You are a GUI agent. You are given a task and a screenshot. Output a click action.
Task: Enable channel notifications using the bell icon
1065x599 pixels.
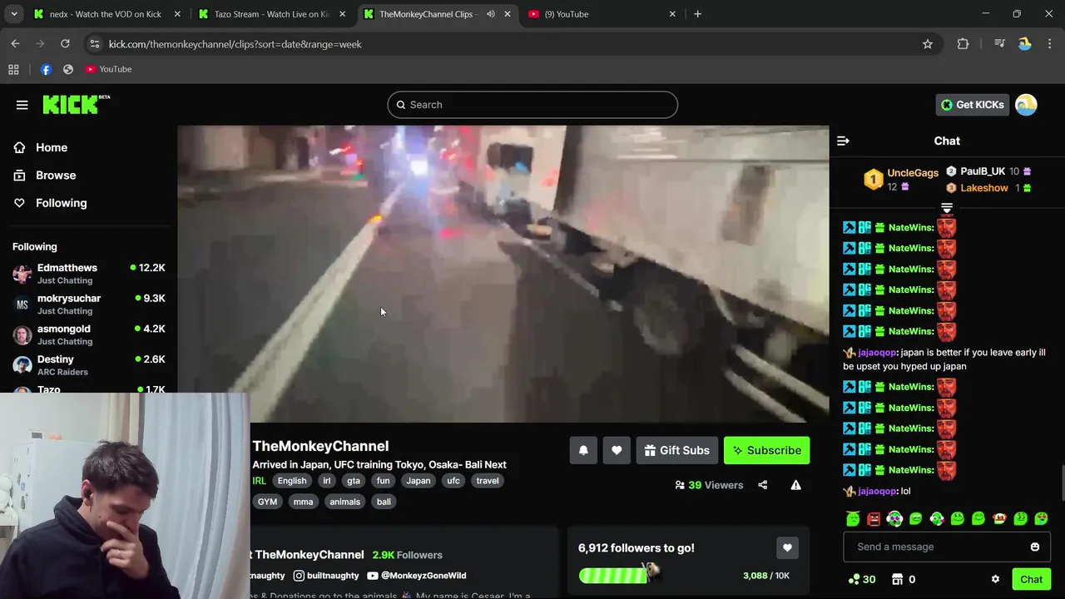click(583, 450)
